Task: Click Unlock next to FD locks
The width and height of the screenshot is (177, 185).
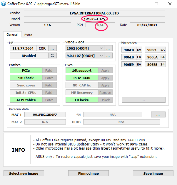Action: (105, 100)
